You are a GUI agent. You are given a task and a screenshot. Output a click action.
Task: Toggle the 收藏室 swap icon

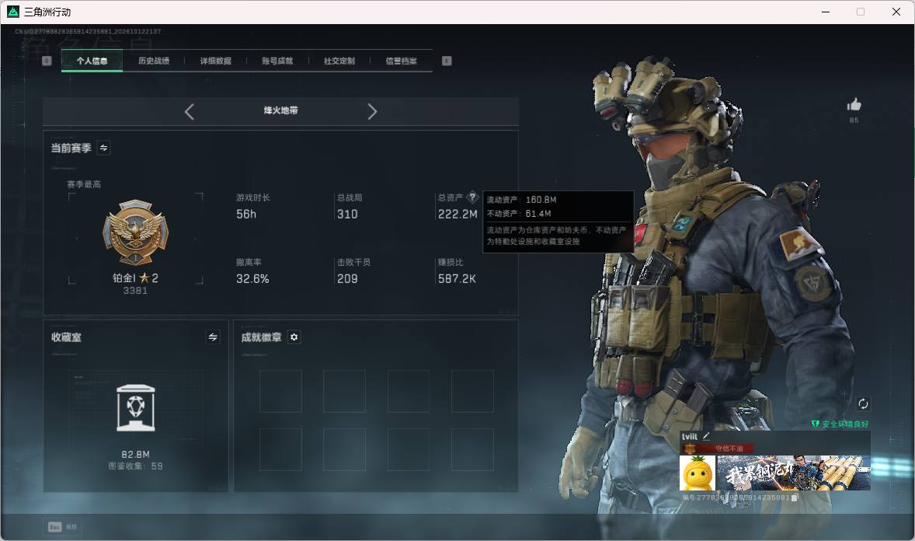click(213, 337)
